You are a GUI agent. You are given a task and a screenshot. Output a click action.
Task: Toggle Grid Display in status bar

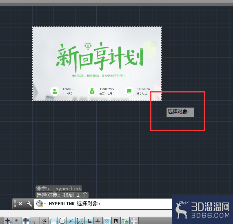(26, 221)
